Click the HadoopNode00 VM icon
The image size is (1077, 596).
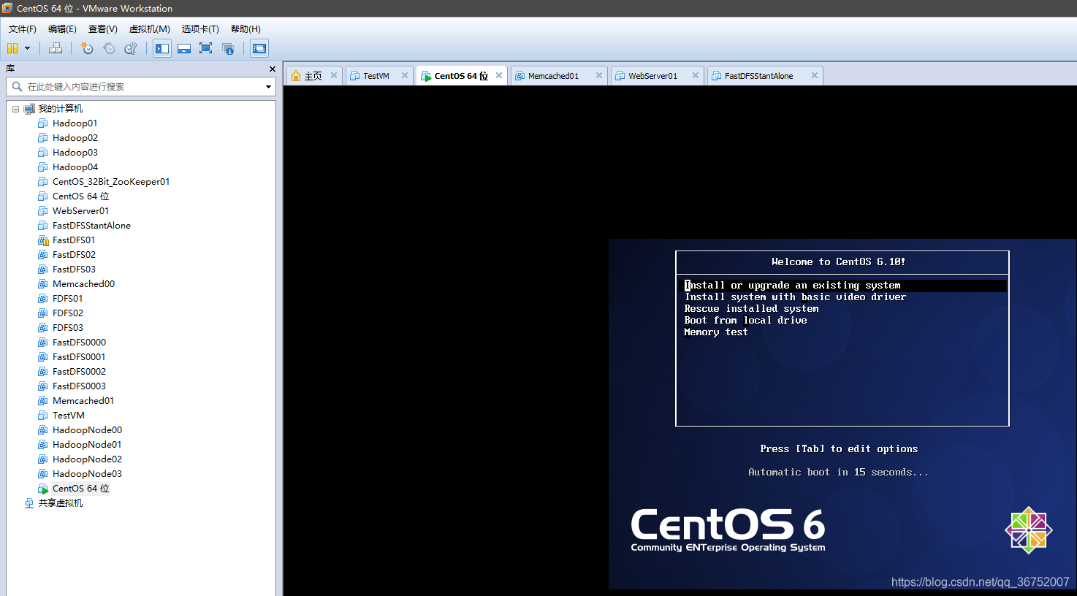[43, 430]
